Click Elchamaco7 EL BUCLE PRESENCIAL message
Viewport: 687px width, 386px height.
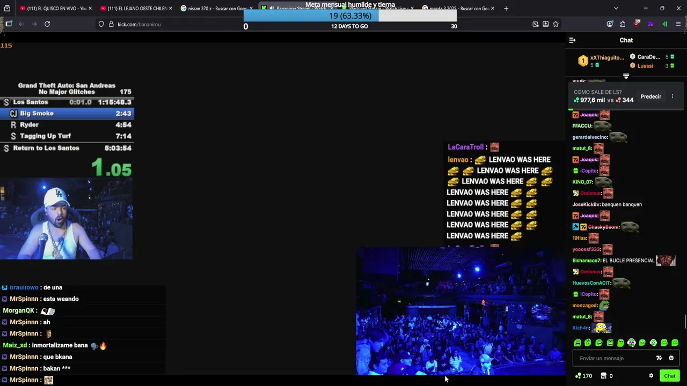tap(624, 261)
